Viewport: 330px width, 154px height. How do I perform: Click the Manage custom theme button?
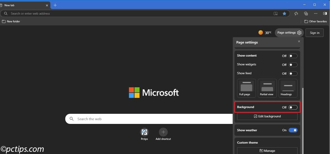pyautogui.click(x=267, y=151)
